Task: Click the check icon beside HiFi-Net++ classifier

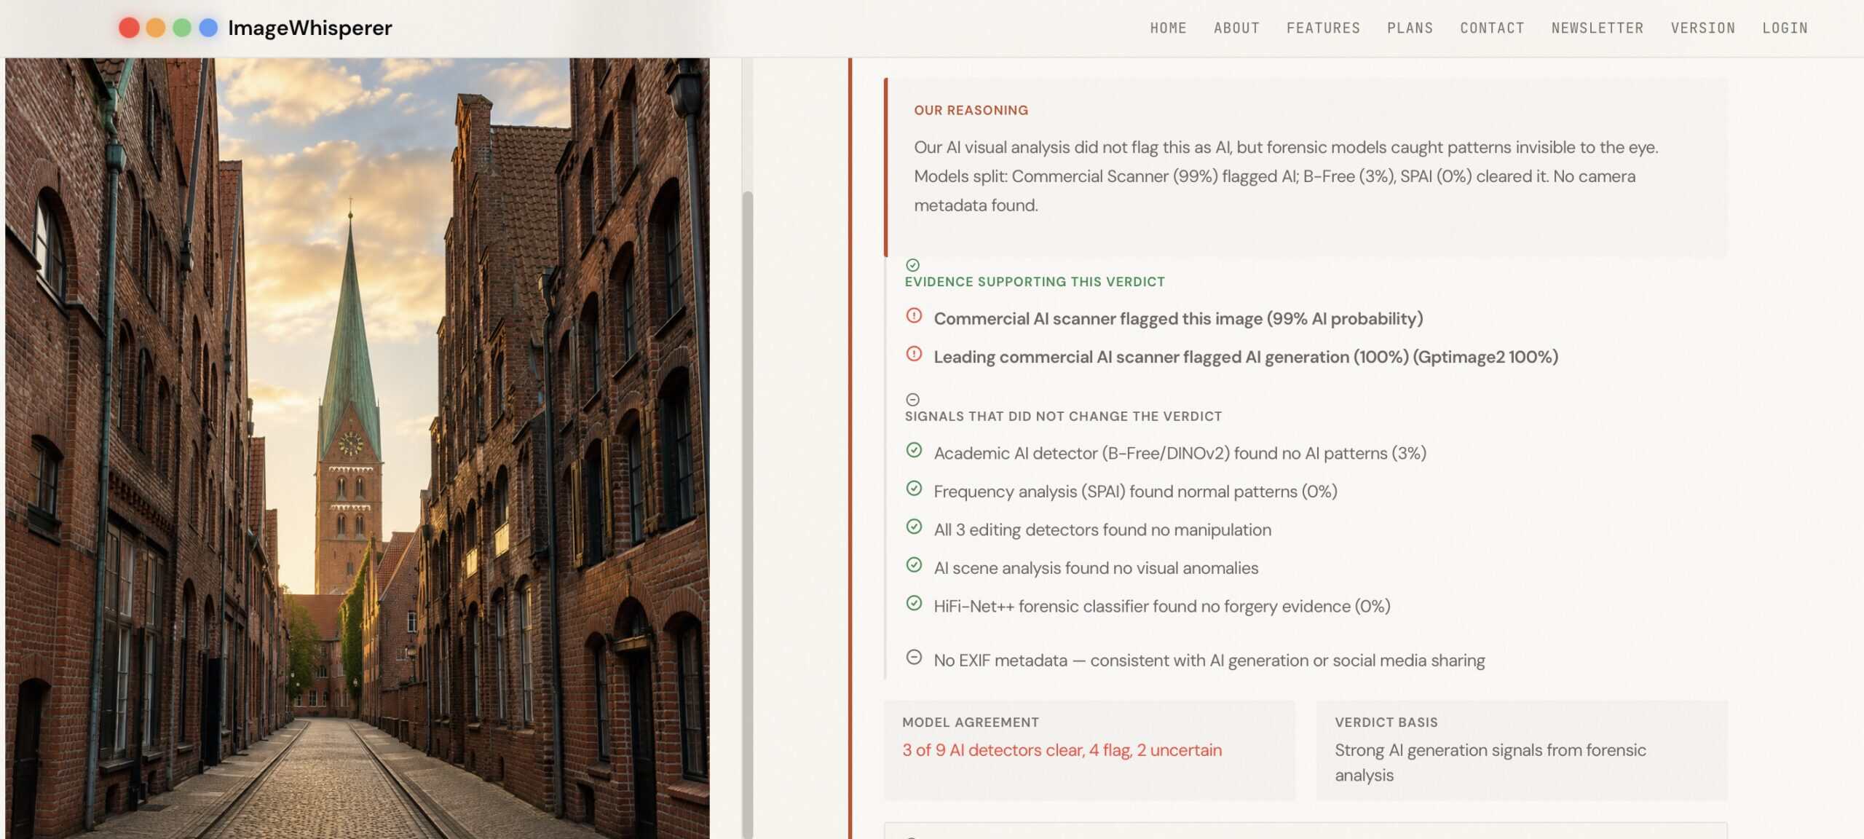Action: 914,603
